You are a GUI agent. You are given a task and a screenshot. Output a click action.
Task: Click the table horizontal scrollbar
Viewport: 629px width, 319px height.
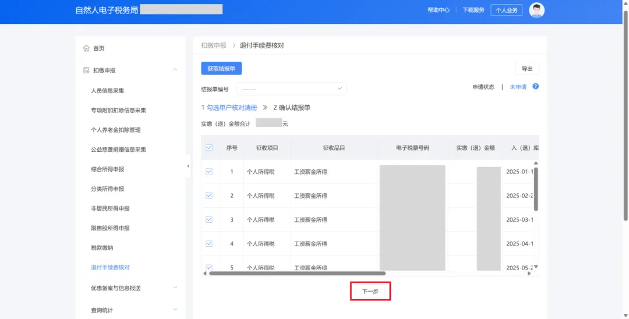(297, 273)
